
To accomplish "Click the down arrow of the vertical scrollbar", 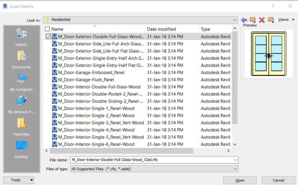I will pyautogui.click(x=235, y=144).
